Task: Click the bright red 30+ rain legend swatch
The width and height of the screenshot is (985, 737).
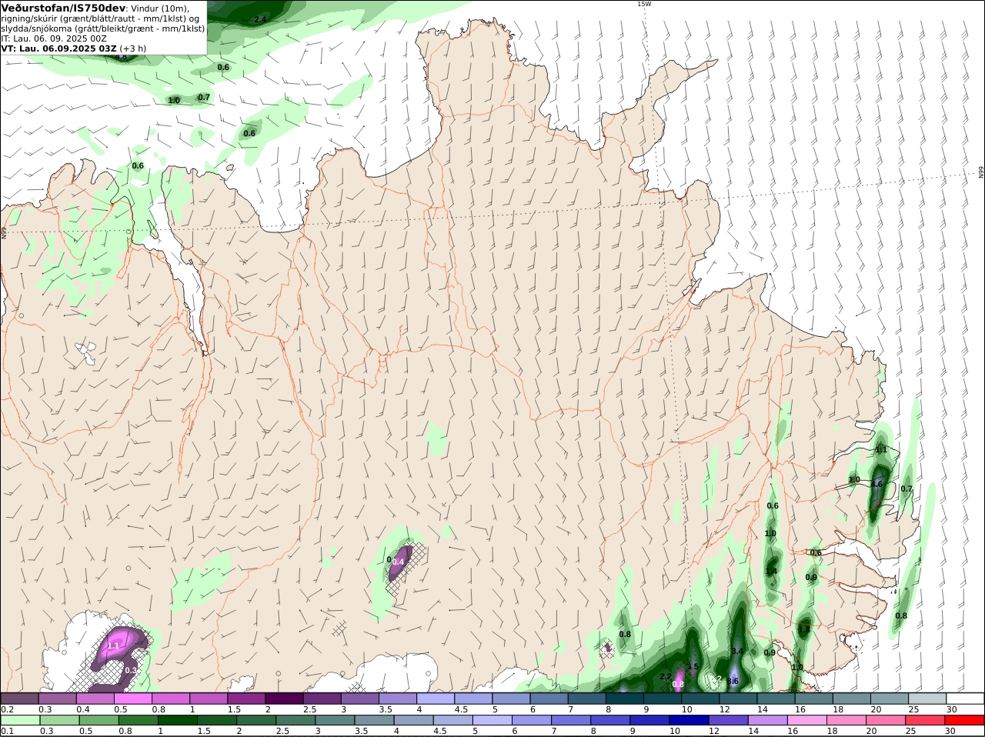Action: click(964, 720)
